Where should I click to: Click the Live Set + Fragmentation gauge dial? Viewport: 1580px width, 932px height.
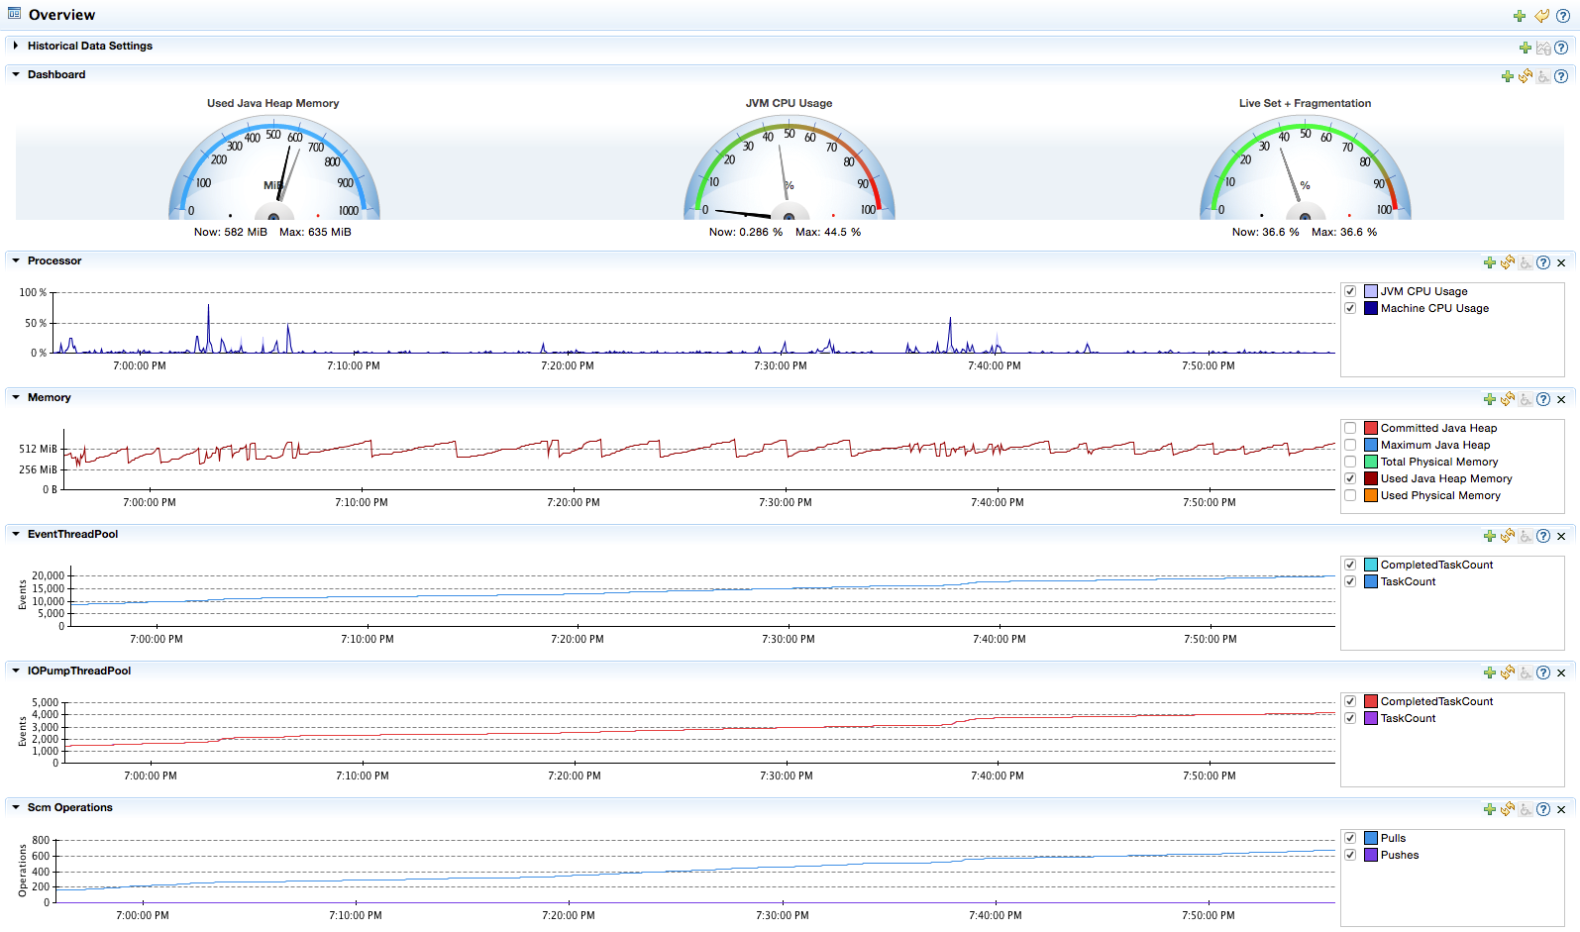pos(1306,168)
